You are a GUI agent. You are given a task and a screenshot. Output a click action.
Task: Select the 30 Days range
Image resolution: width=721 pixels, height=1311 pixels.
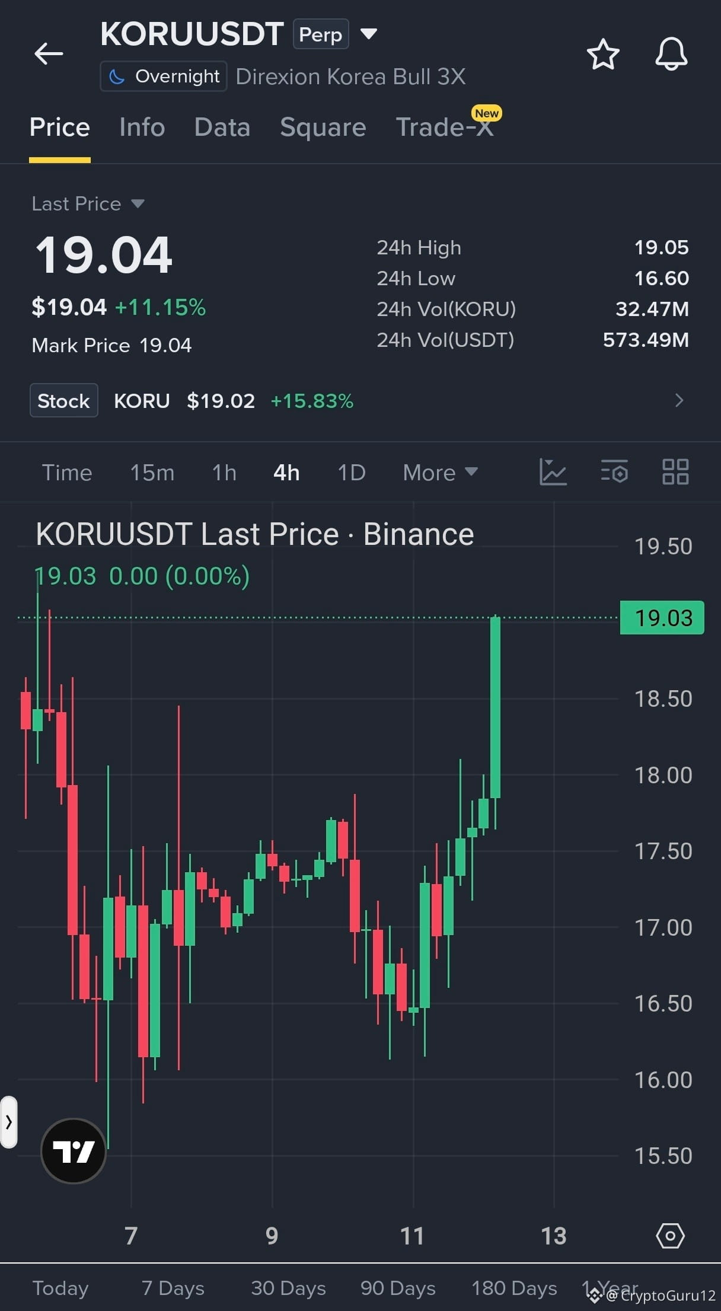pos(288,1288)
